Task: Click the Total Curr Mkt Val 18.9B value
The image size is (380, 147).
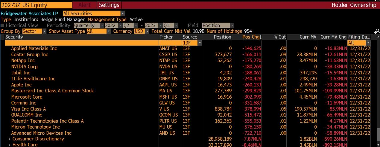Action: [198, 31]
